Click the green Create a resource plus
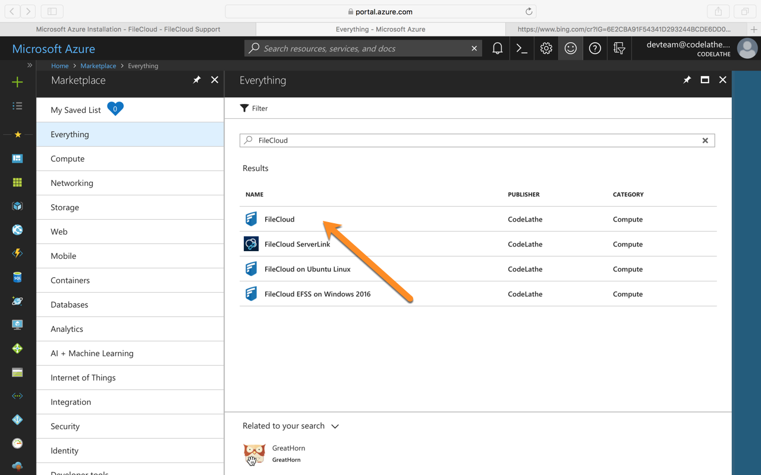This screenshot has height=475, width=761. [17, 83]
